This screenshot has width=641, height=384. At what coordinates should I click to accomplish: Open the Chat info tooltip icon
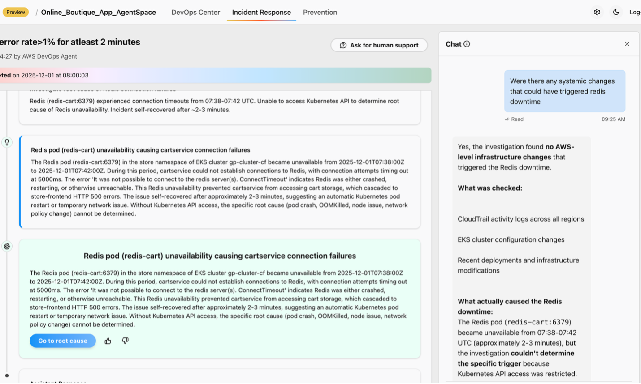466,43
